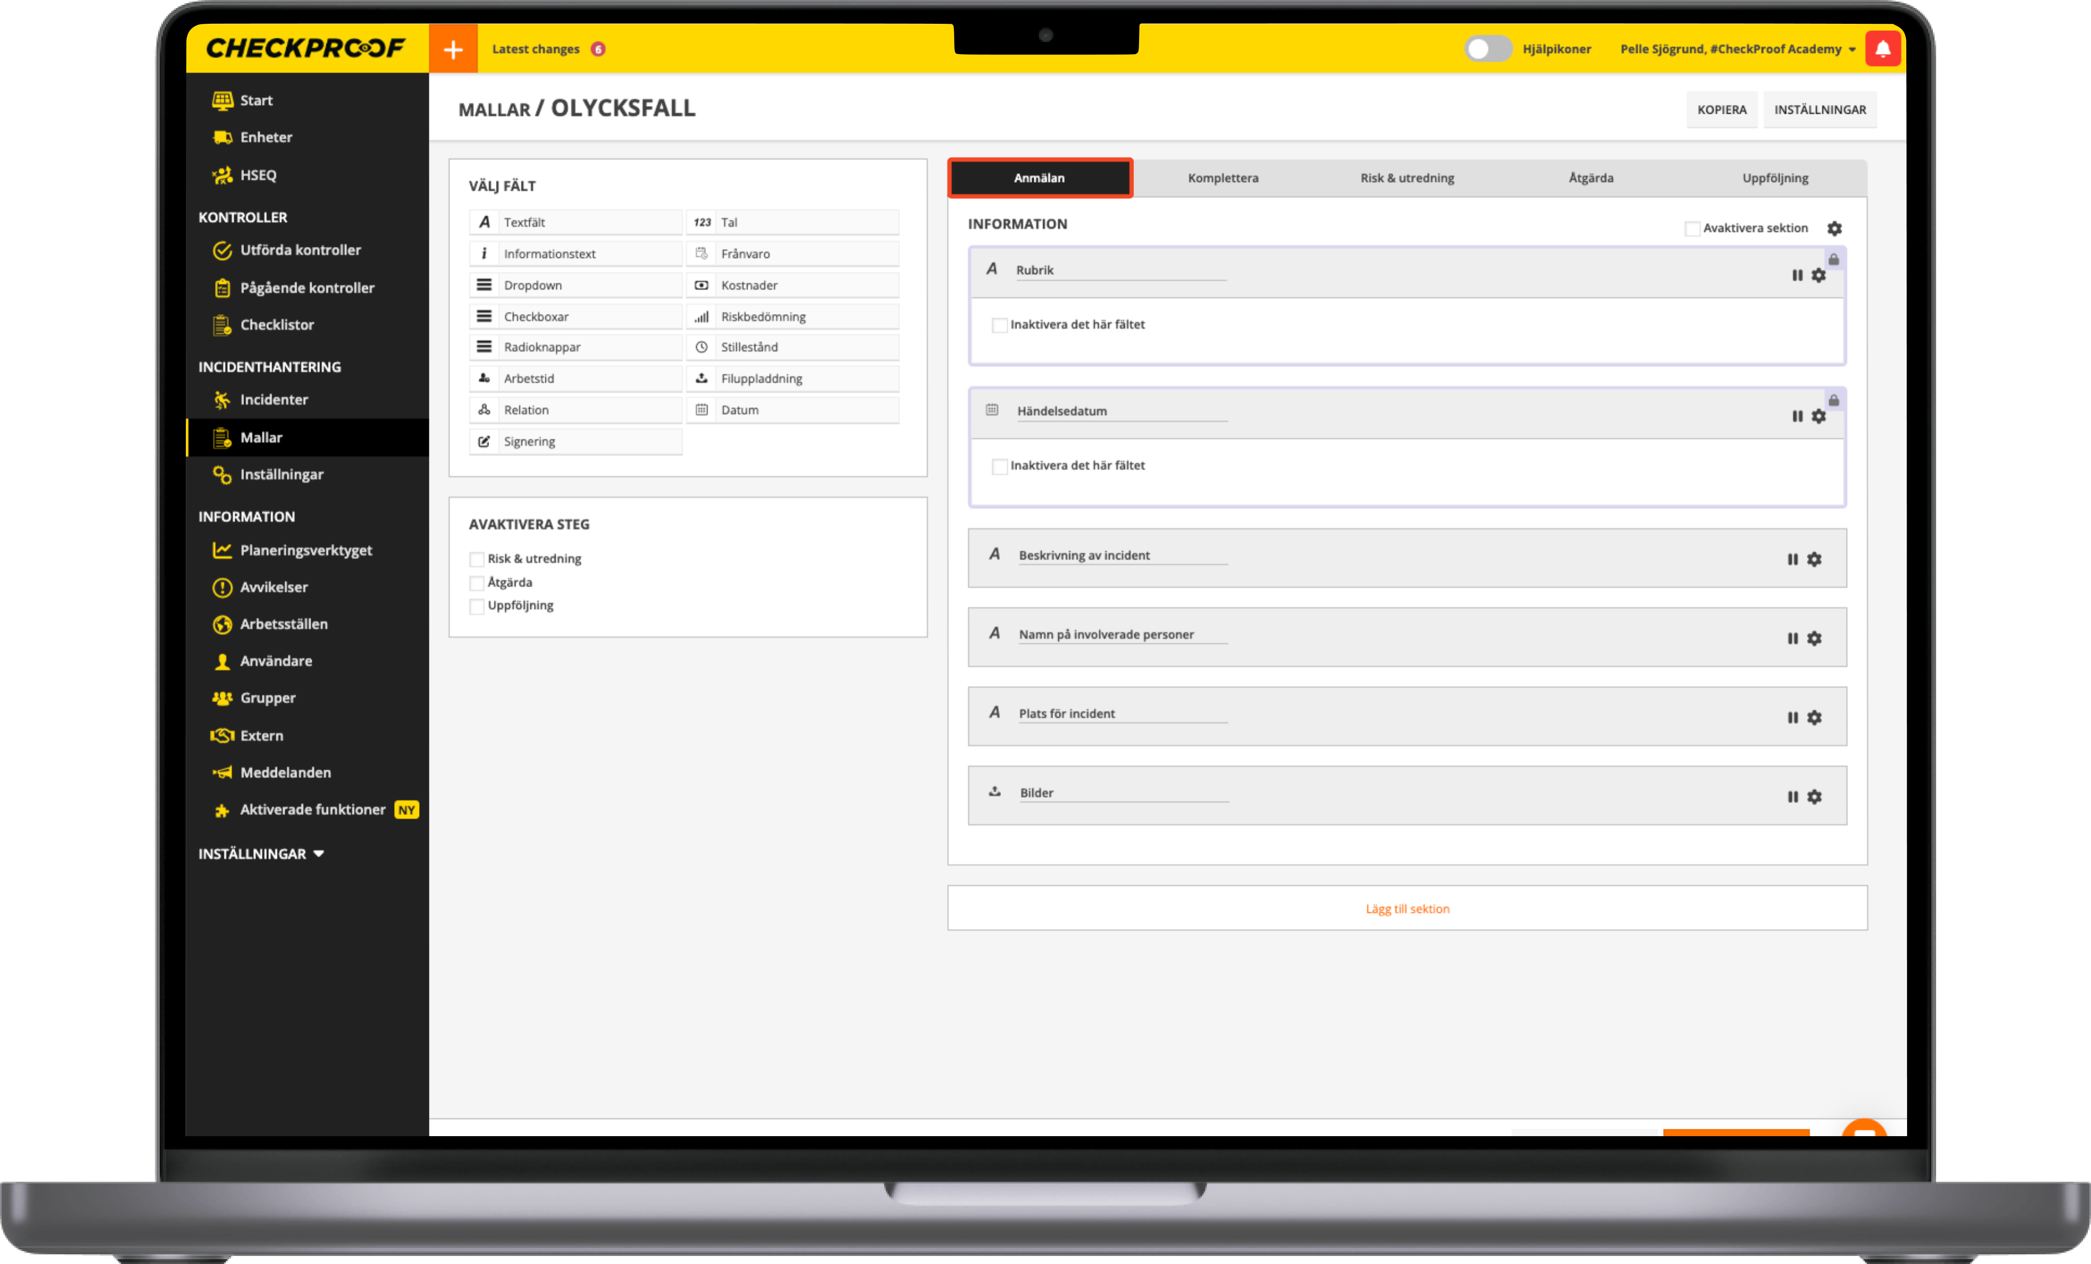Click Lägg till sektion link
2091x1264 pixels.
pos(1407,909)
